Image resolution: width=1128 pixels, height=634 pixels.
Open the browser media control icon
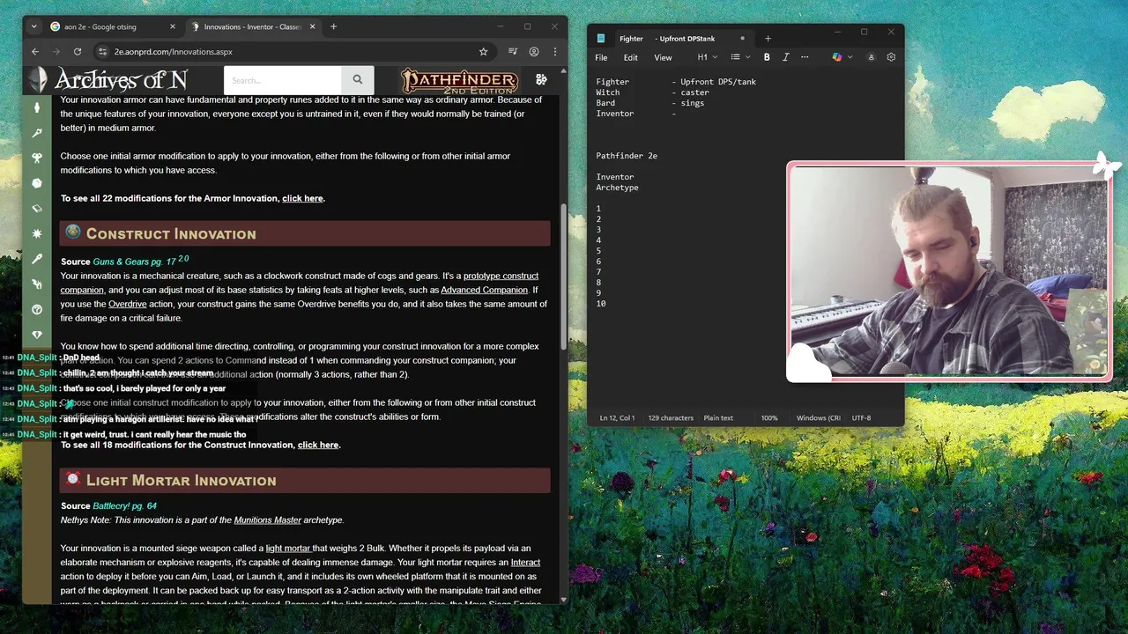pos(513,52)
